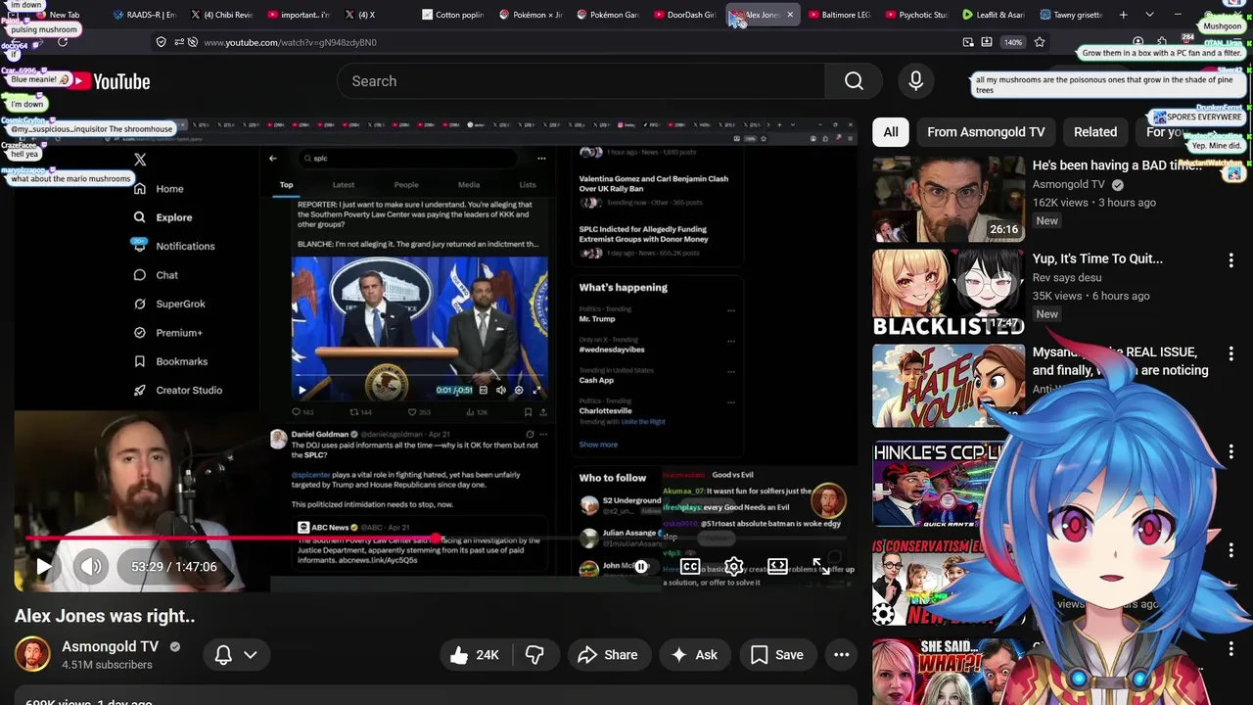Toggle the autoplay switch in the player

pyautogui.click(x=641, y=566)
